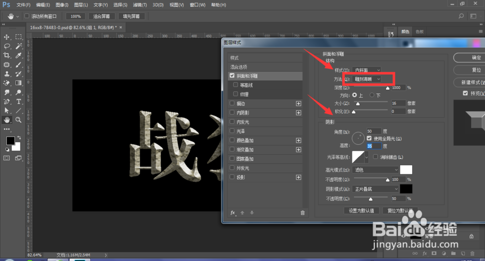Select the Horizontal Type tool
Image resolution: width=485 pixels, height=261 pixels.
18,102
